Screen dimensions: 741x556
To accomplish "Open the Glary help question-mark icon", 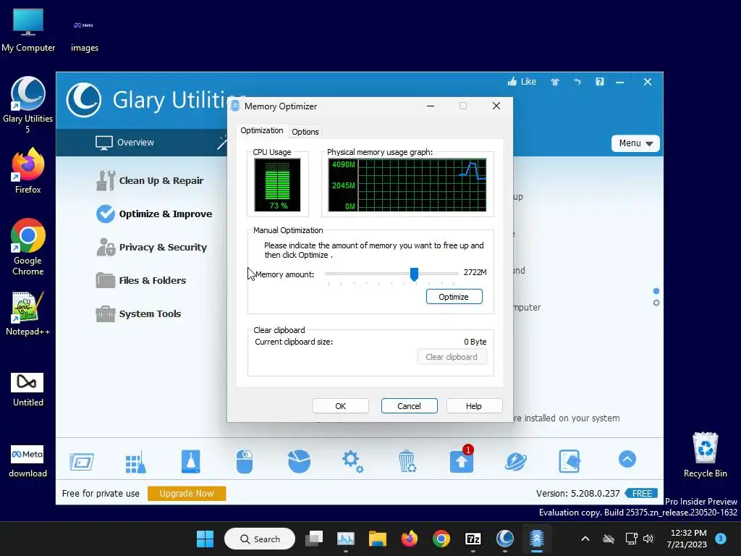I will (x=600, y=82).
